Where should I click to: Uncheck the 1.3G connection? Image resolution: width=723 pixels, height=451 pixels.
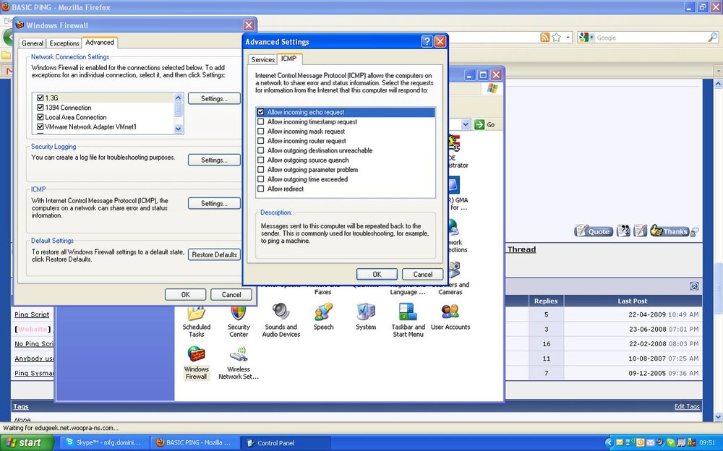(x=40, y=98)
